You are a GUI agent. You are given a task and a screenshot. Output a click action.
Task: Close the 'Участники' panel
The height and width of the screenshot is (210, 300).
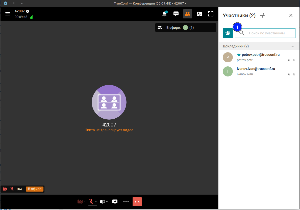[291, 15]
